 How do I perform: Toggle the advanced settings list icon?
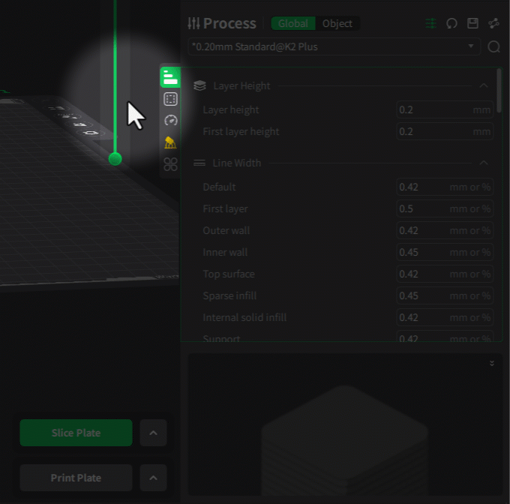430,23
